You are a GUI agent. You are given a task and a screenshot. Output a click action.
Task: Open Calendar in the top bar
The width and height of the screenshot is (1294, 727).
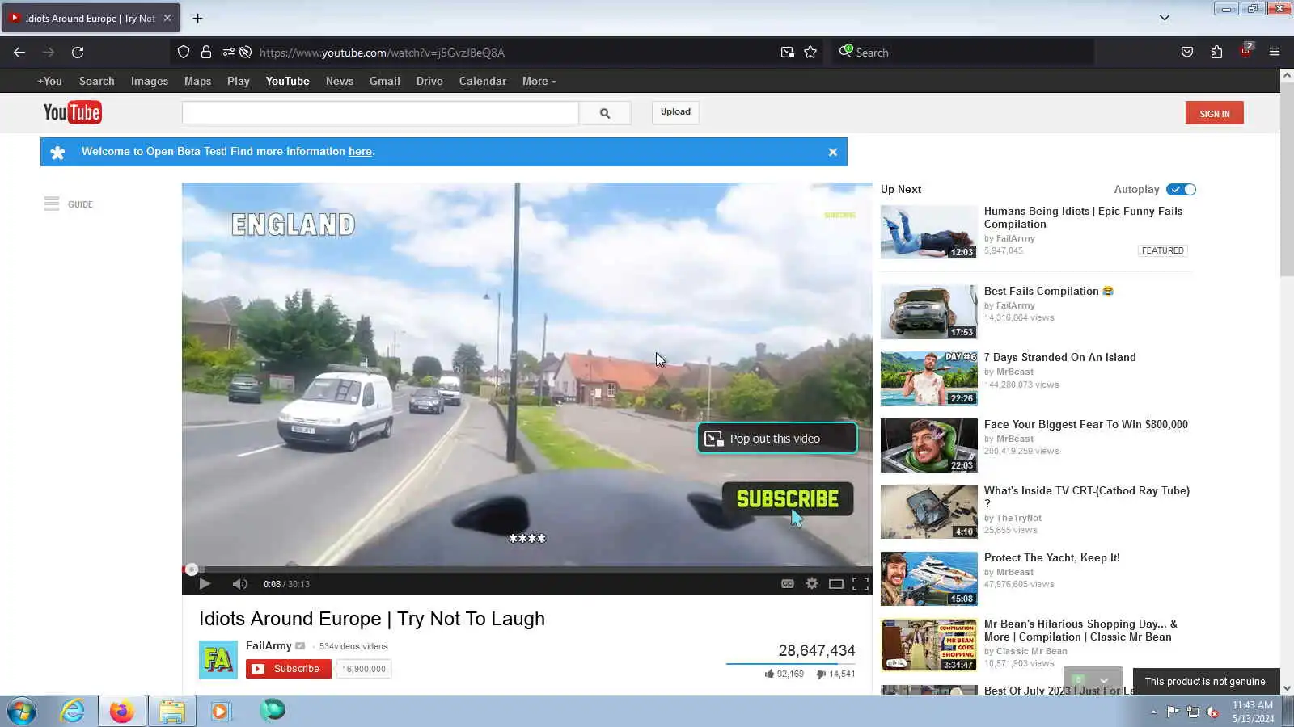click(483, 81)
